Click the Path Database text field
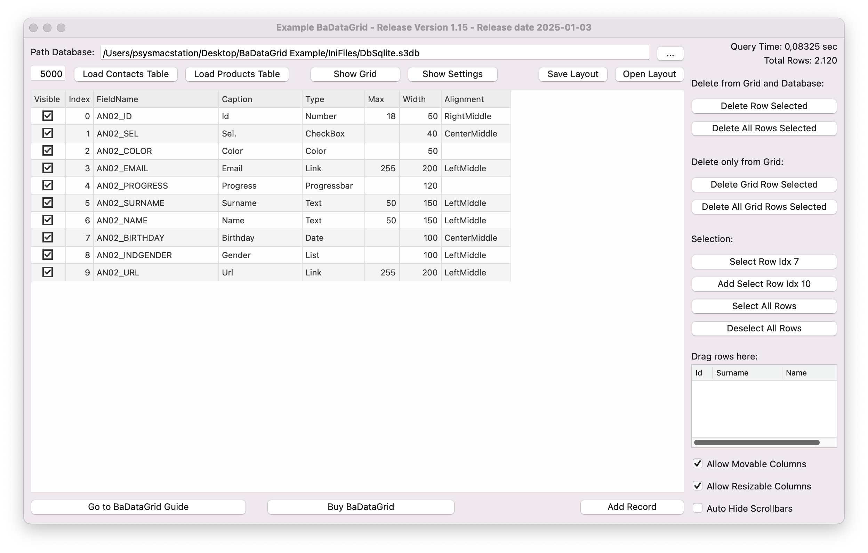 point(375,53)
